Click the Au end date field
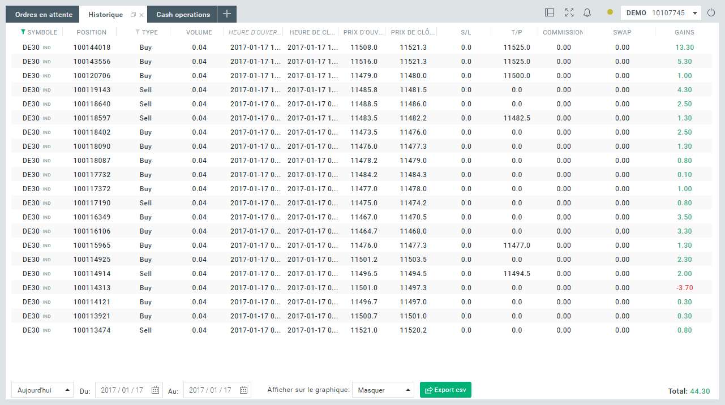This screenshot has width=725, height=405. (217, 390)
